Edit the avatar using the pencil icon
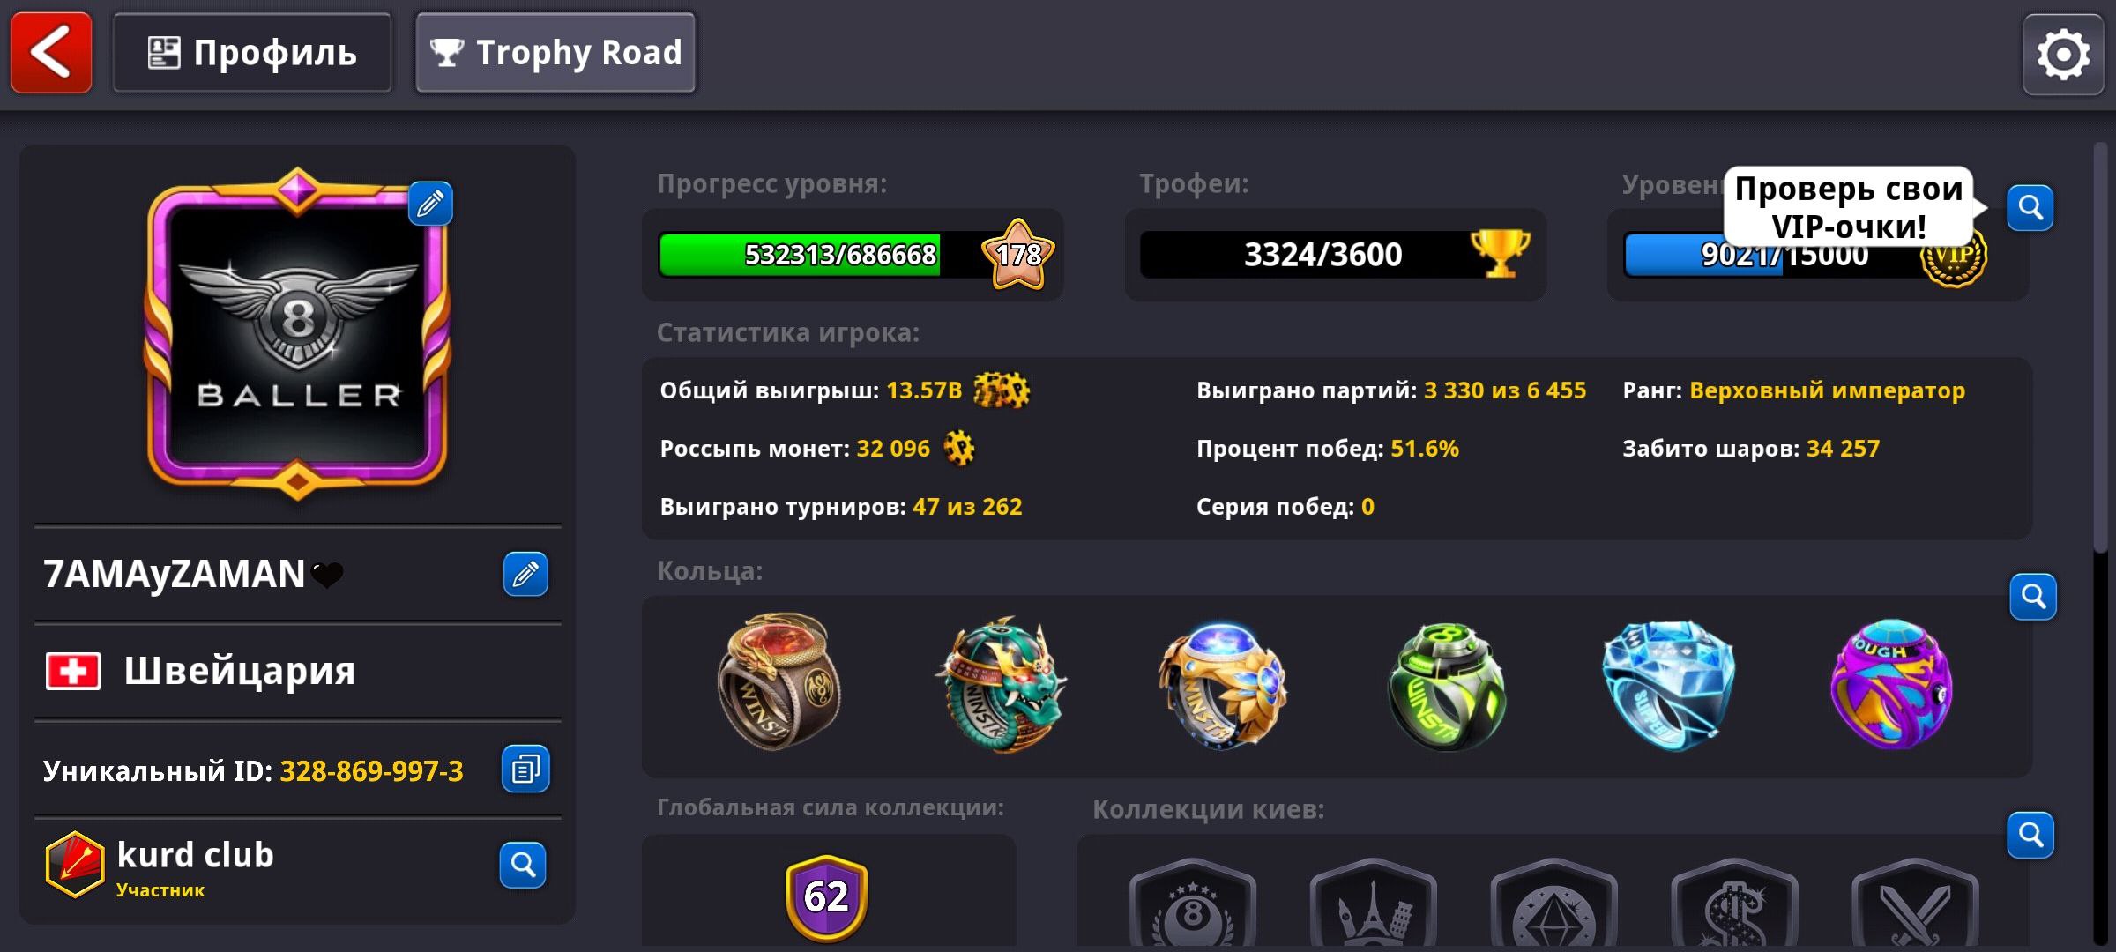 coord(430,204)
